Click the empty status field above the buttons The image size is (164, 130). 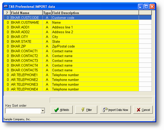click(101, 100)
